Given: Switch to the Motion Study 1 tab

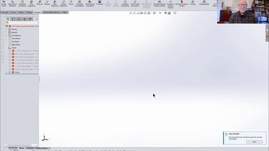Looking at the screenshot, I should [42, 148].
